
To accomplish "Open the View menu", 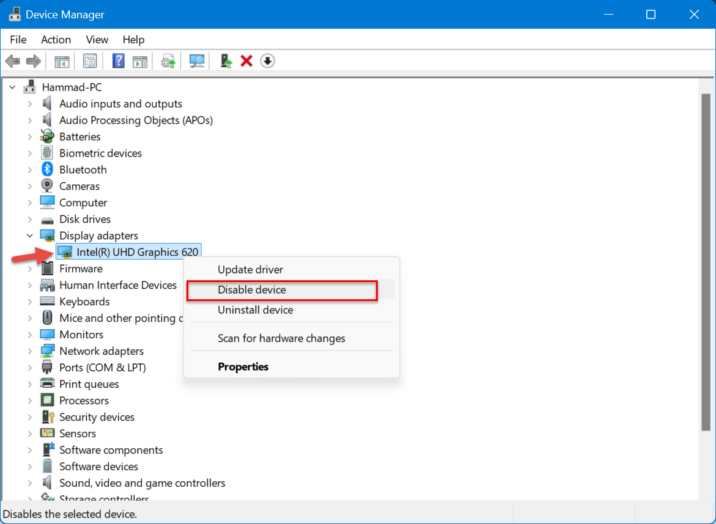I will pyautogui.click(x=97, y=40).
